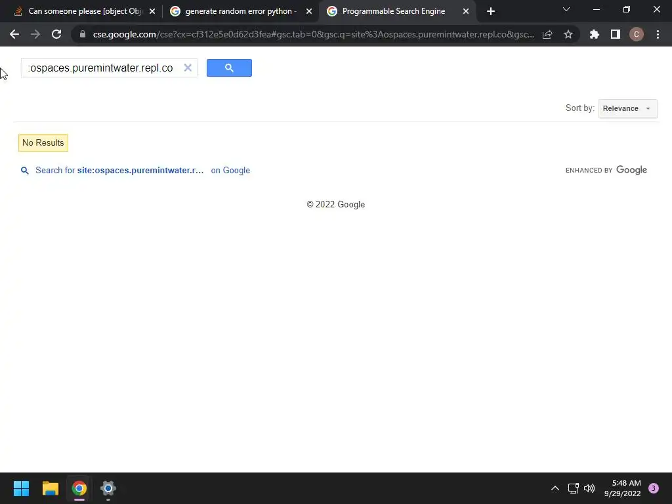This screenshot has width=672, height=504.
Task: Click the 'on Google' link
Action: [230, 170]
